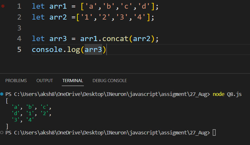This screenshot has width=250, height=145.
Task: Toggle the red breakpoint on line 1
Action: click(3, 6)
